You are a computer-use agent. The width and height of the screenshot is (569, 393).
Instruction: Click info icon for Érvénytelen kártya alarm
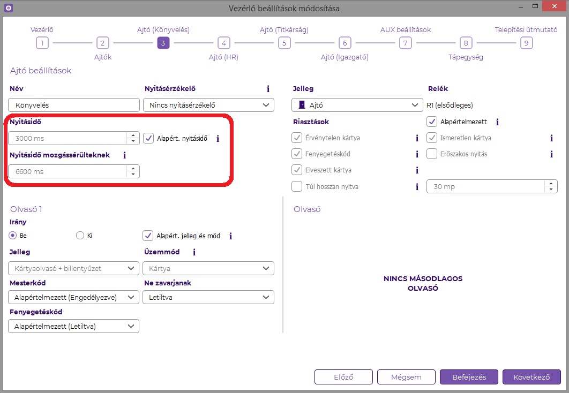coord(417,138)
